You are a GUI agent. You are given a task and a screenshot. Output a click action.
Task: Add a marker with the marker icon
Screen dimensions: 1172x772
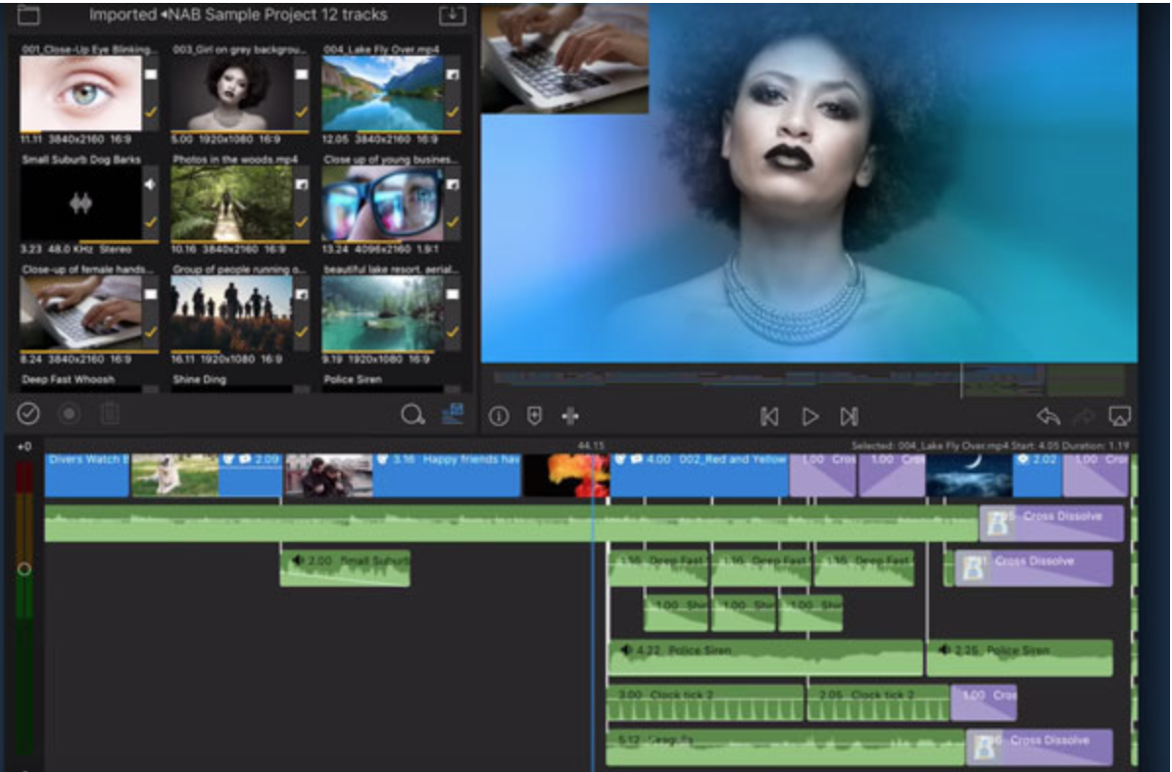pos(534,416)
